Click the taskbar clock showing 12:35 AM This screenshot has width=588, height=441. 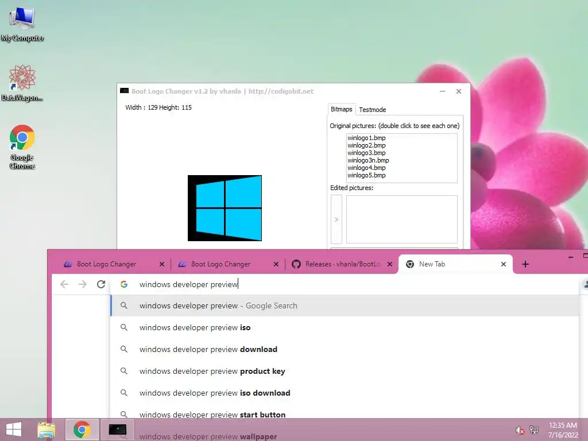pyautogui.click(x=563, y=430)
